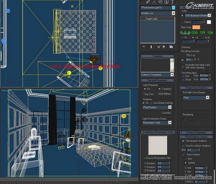Click the Bias spinner arrows

199,150
